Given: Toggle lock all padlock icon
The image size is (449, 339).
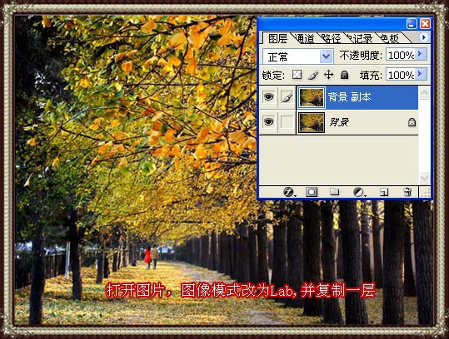Looking at the screenshot, I should click(345, 75).
